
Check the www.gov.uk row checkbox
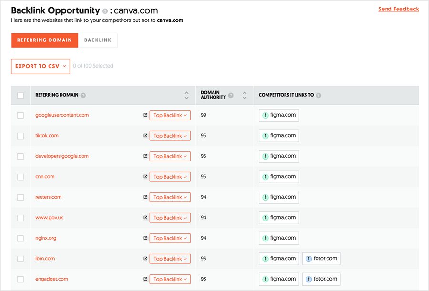pyautogui.click(x=20, y=218)
